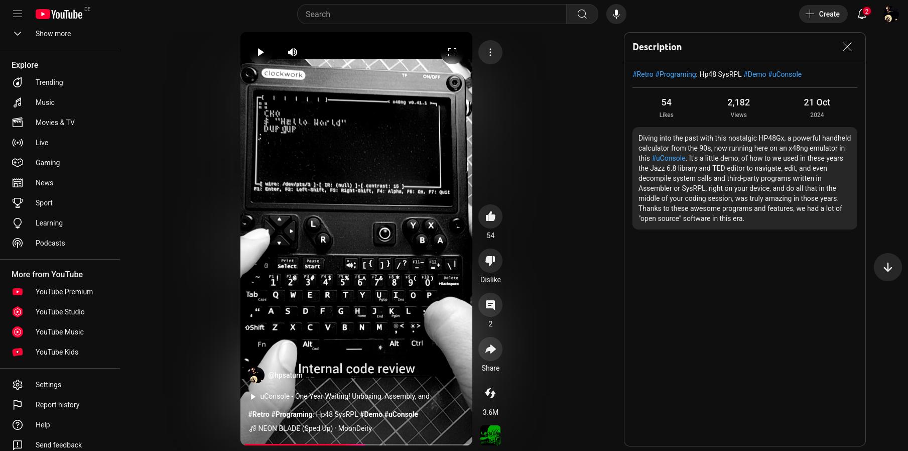
Task: Mute the Short's volume
Action: pyautogui.click(x=293, y=52)
